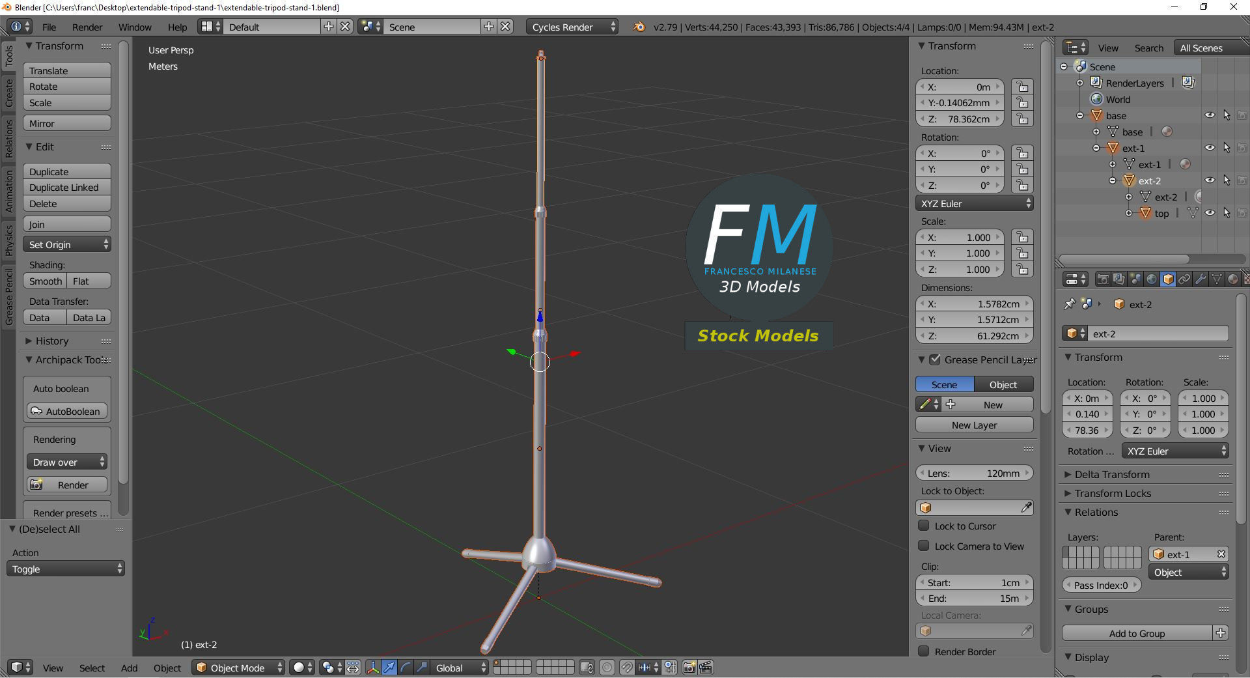This screenshot has width=1250, height=678.
Task: Open the Render Layers properties tab
Action: (1119, 279)
